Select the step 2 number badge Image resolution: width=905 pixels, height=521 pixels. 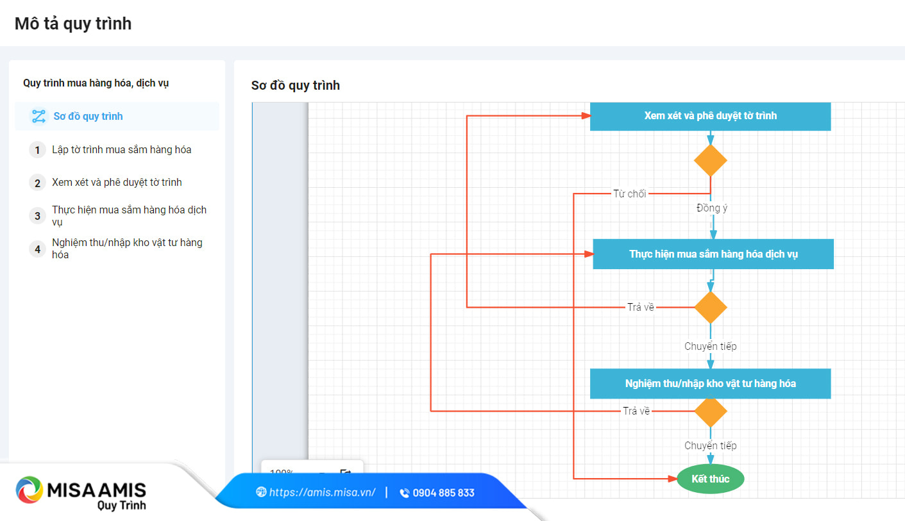[x=38, y=183]
